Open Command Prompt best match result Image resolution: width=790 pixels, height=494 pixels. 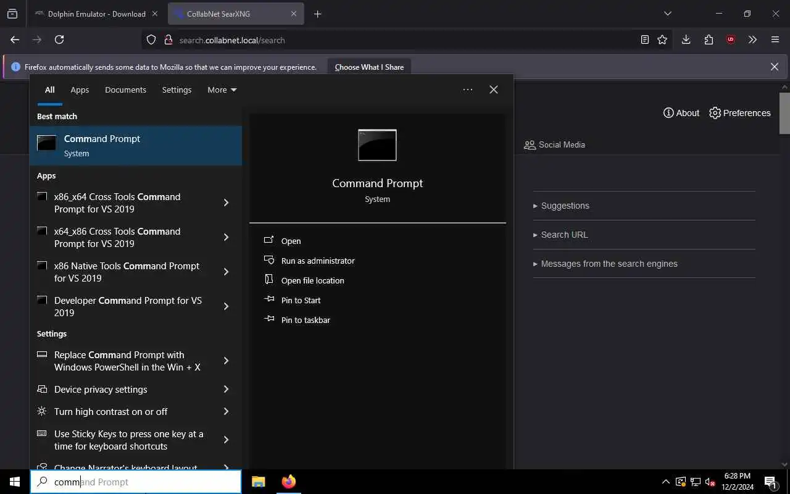(136, 146)
